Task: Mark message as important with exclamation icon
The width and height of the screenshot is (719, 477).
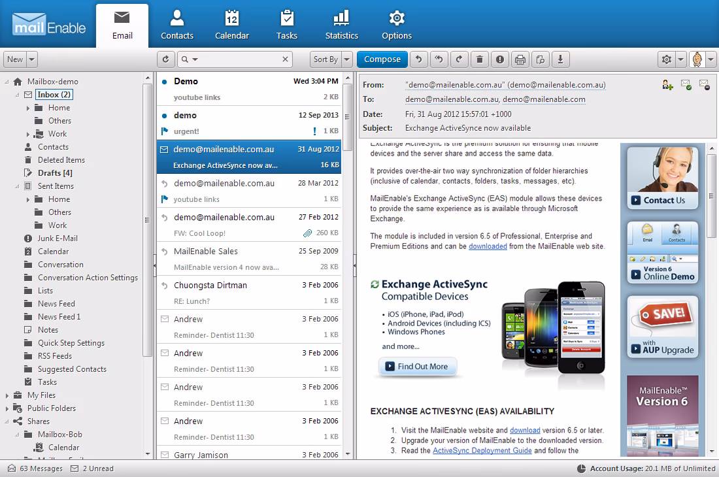Action: click(500, 59)
